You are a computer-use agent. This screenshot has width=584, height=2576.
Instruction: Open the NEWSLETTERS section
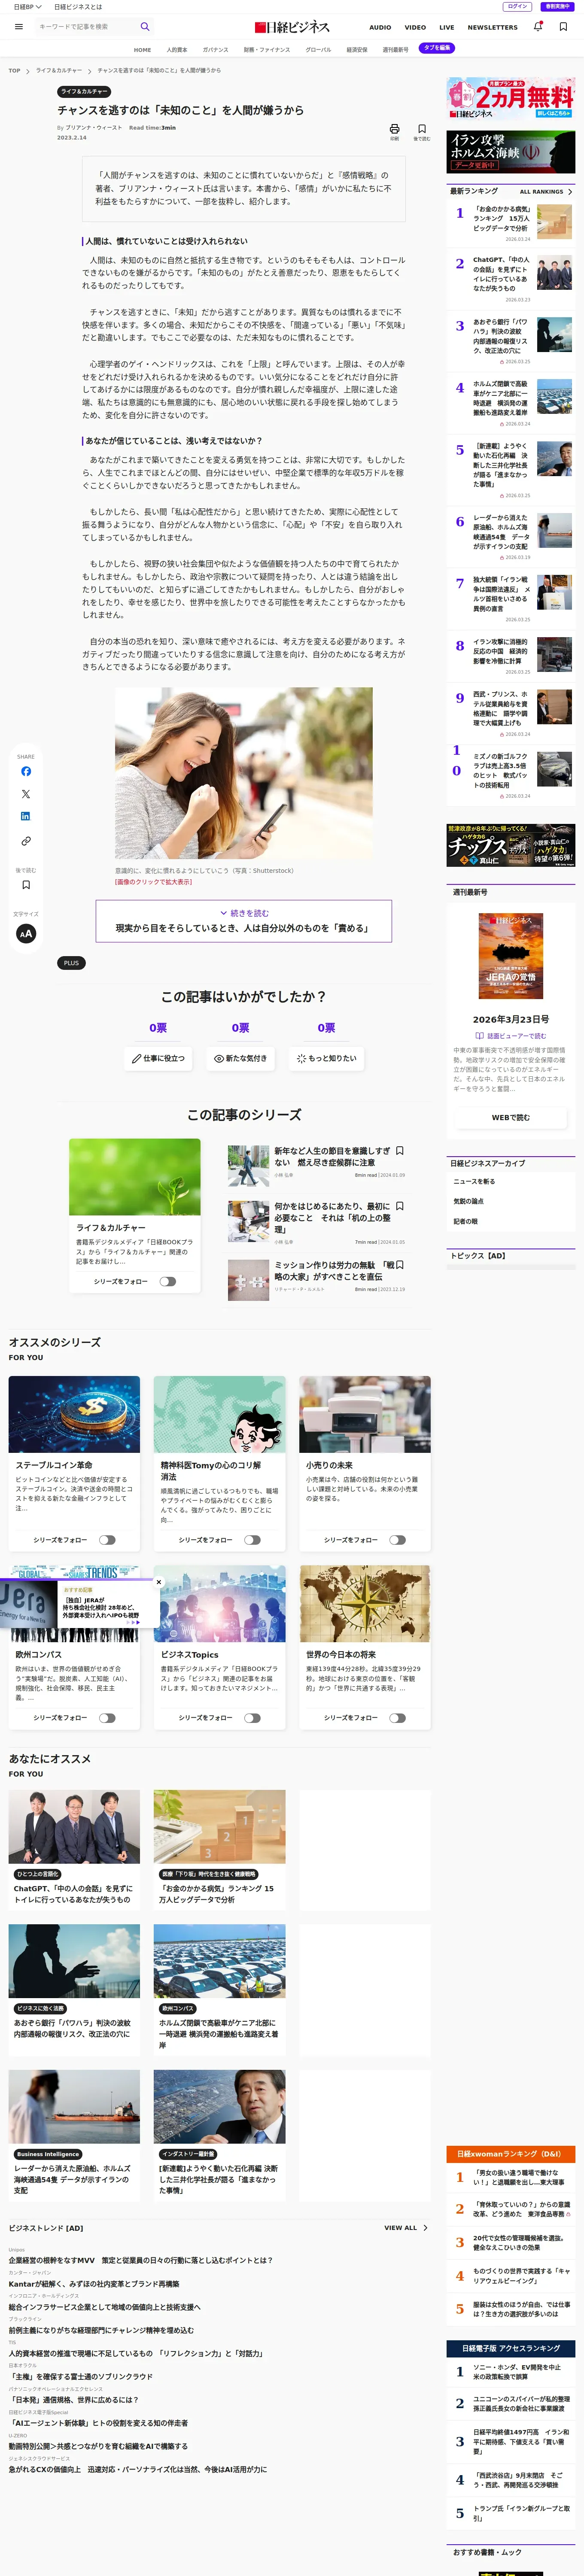pyautogui.click(x=493, y=28)
